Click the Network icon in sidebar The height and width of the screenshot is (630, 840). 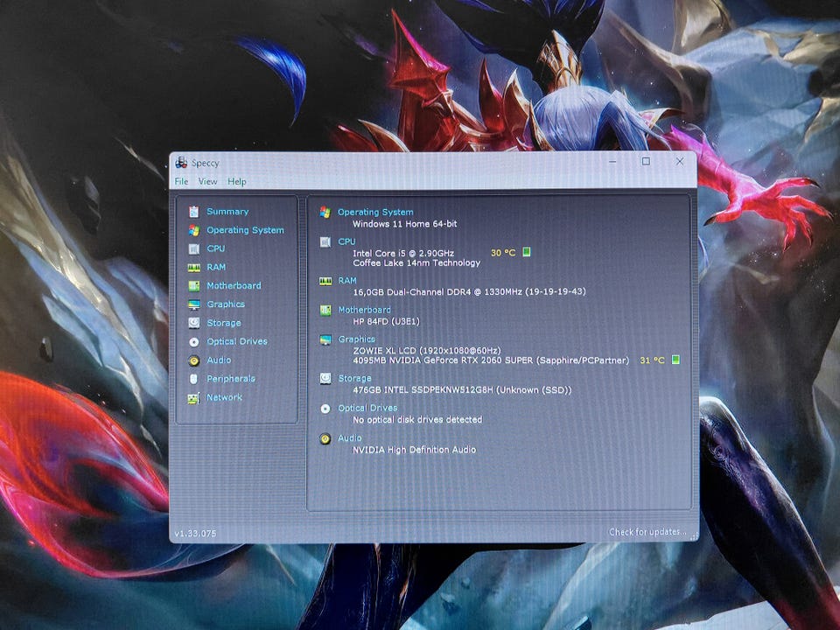[194, 398]
